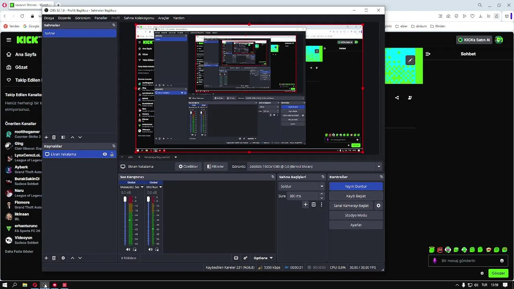Image resolution: width=514 pixels, height=289 pixels.
Task: Open the Mic/Aux channel dropdown
Action: (160, 187)
